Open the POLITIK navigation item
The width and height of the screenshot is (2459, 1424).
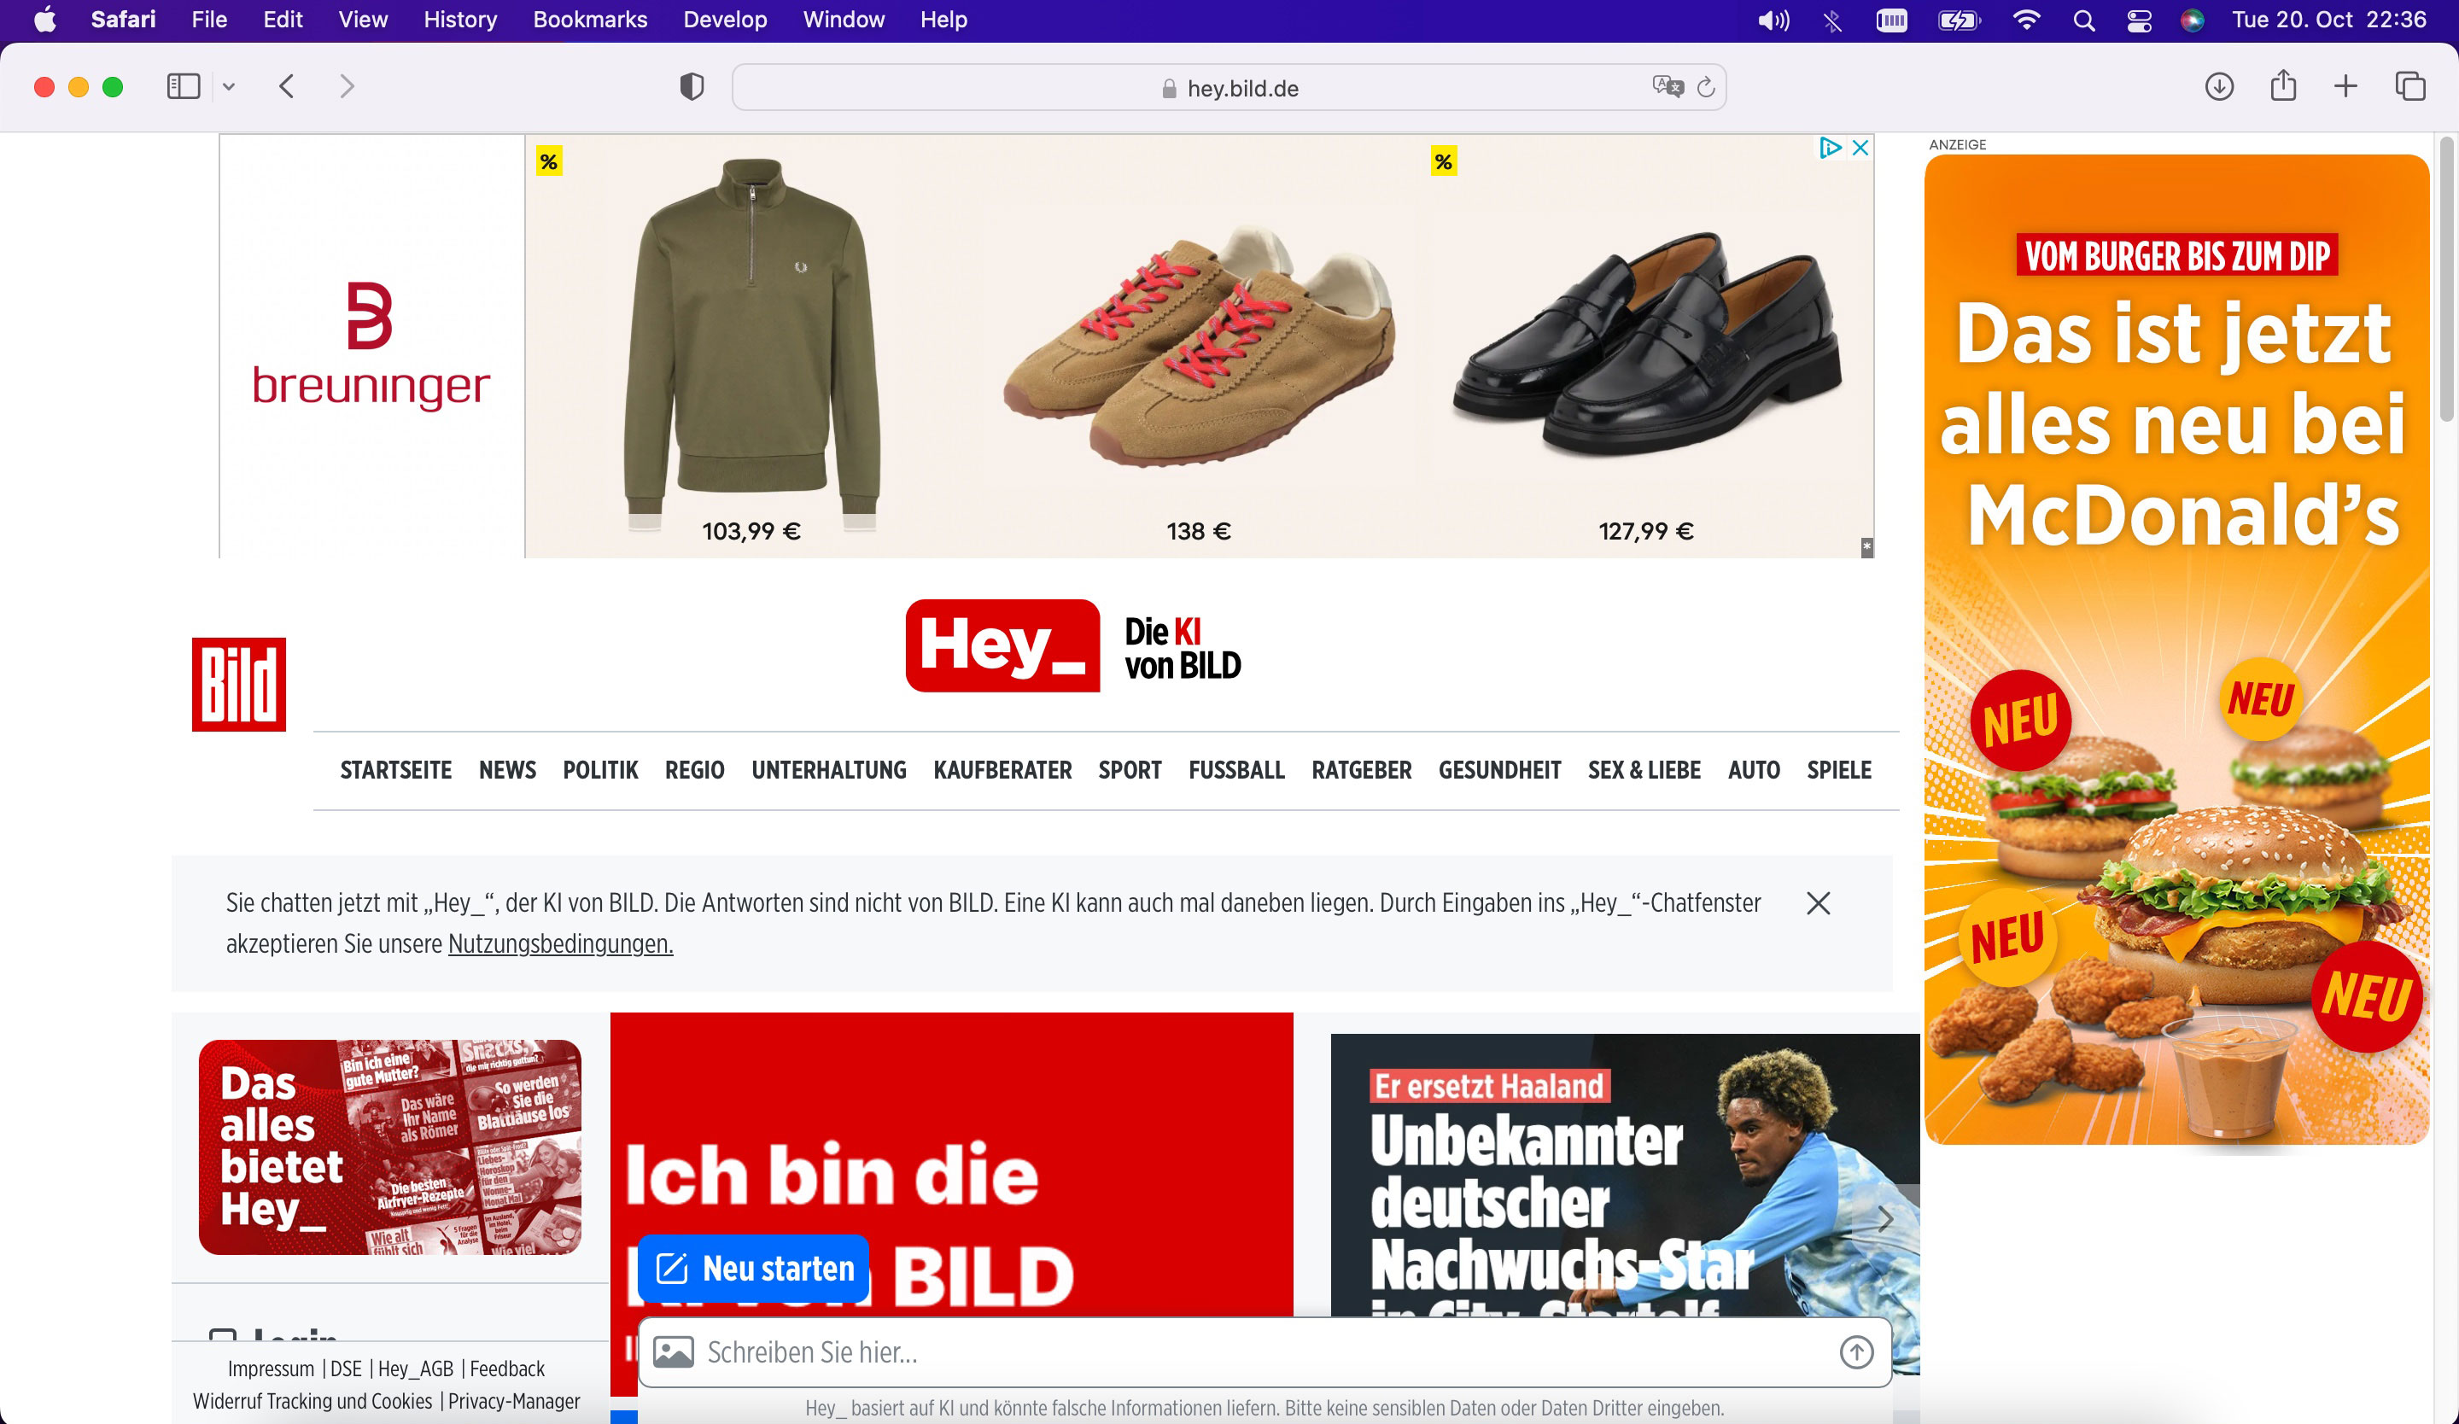point(600,771)
